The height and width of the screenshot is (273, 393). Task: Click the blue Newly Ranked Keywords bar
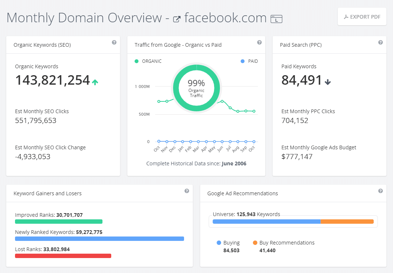(99, 239)
